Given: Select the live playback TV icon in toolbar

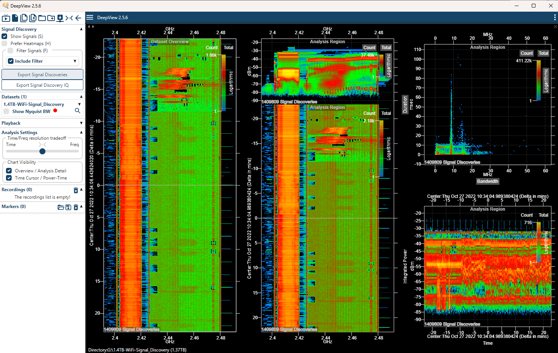Looking at the screenshot, I should click(6, 18).
